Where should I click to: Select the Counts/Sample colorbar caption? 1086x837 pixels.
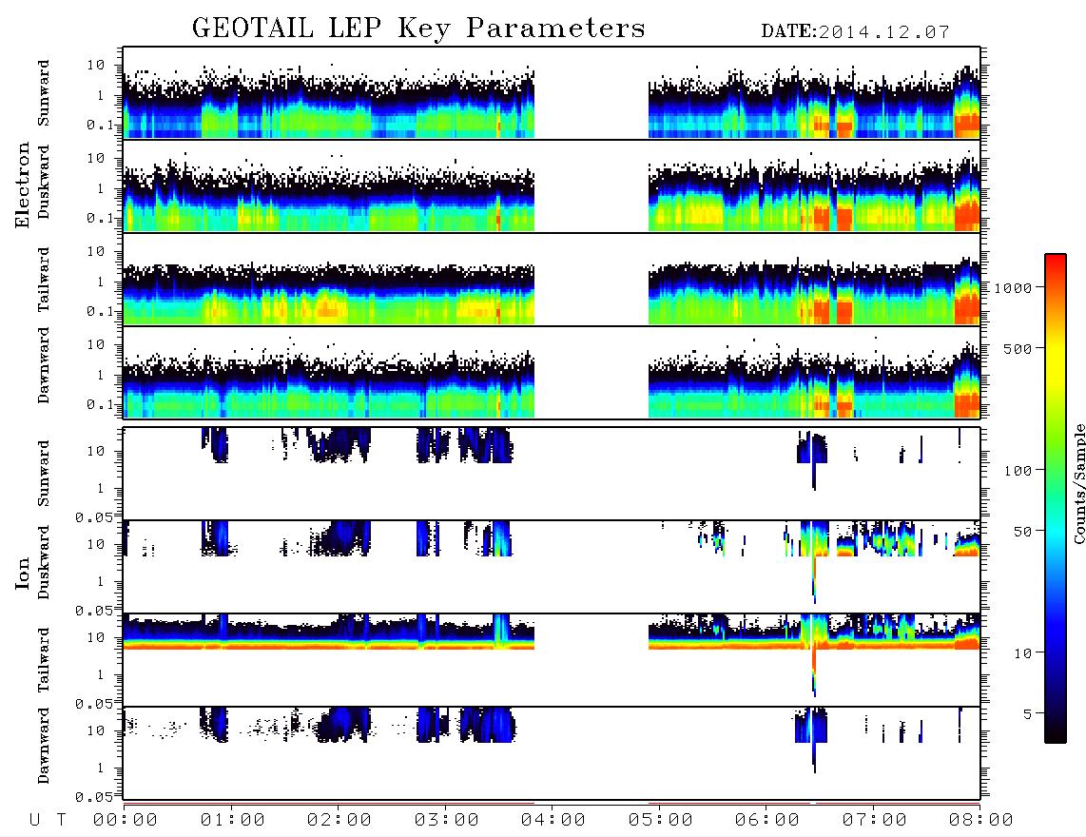[1078, 483]
